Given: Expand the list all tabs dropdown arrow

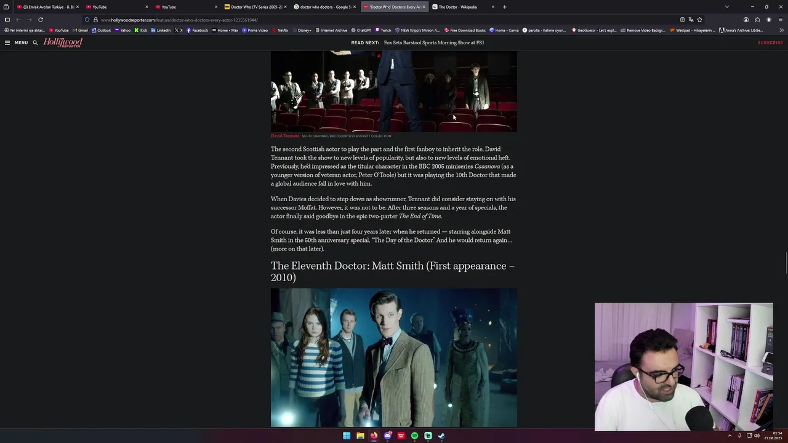Looking at the screenshot, I should coord(727,7).
